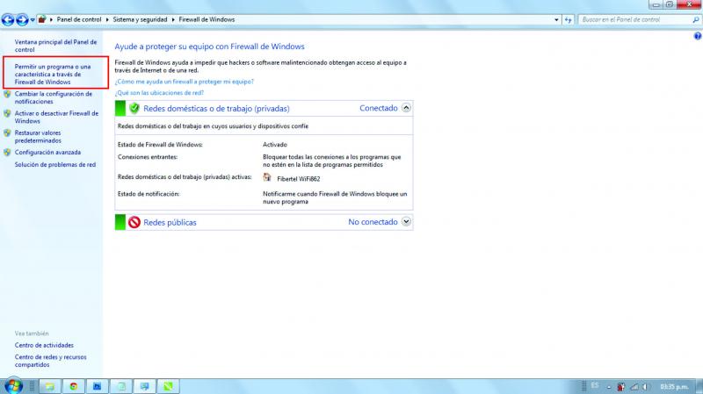
Task: Click green shield icon of private networks
Action: point(134,108)
